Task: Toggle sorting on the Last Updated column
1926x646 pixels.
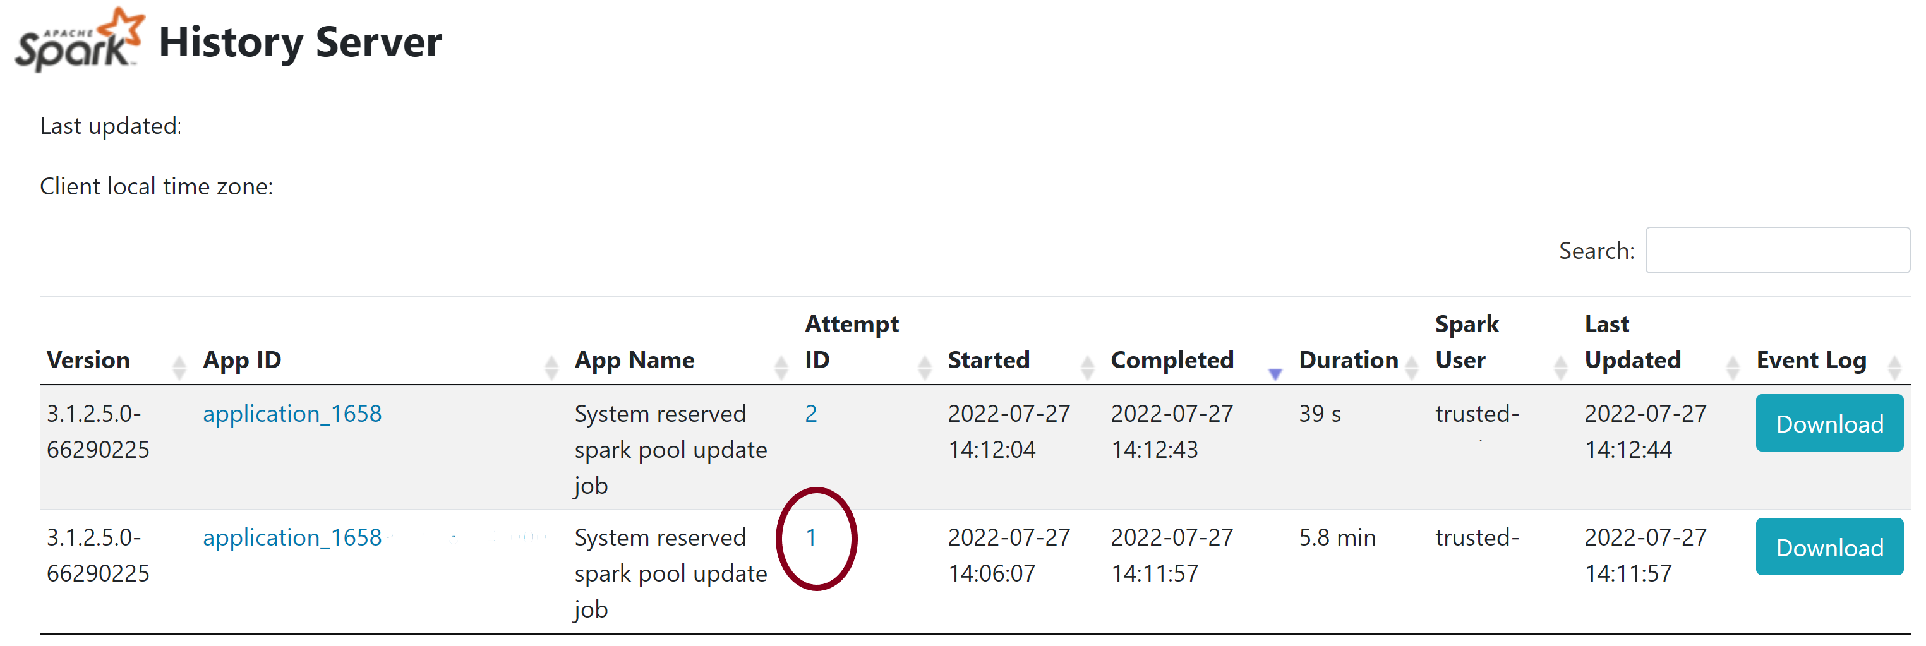Action: (1733, 366)
